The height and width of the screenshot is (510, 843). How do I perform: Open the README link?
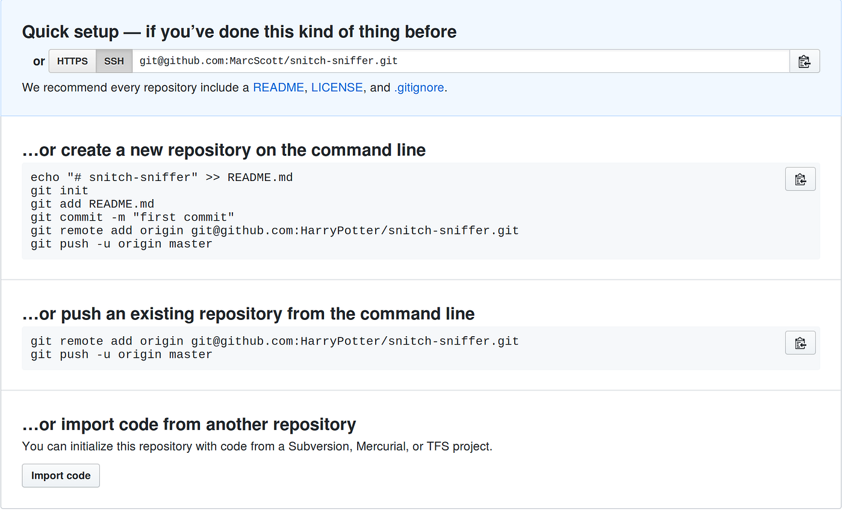(278, 88)
